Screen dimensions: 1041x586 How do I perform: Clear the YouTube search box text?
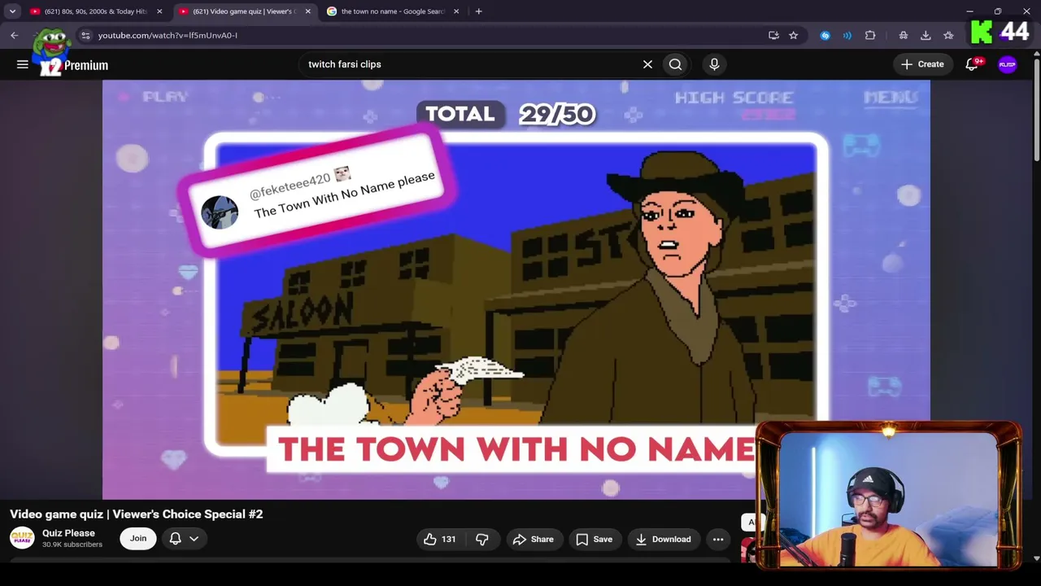647,64
